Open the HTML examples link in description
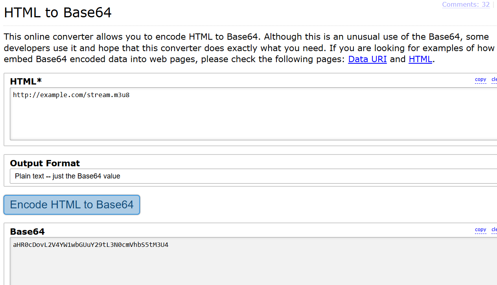 point(420,59)
